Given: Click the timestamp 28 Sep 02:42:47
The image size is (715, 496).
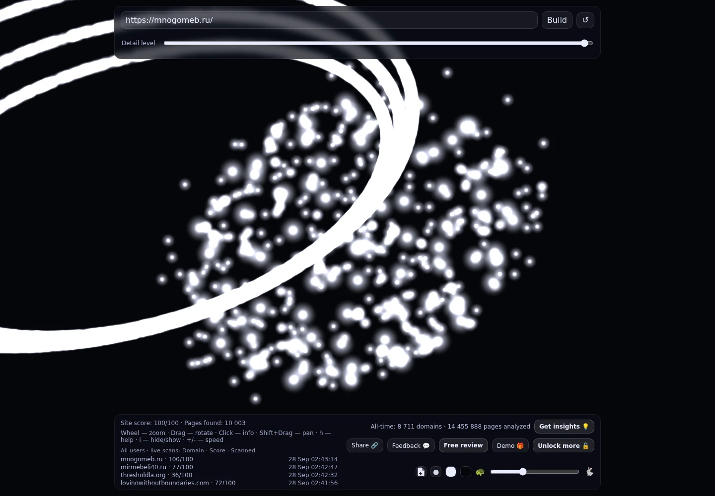Looking at the screenshot, I should click(x=313, y=467).
